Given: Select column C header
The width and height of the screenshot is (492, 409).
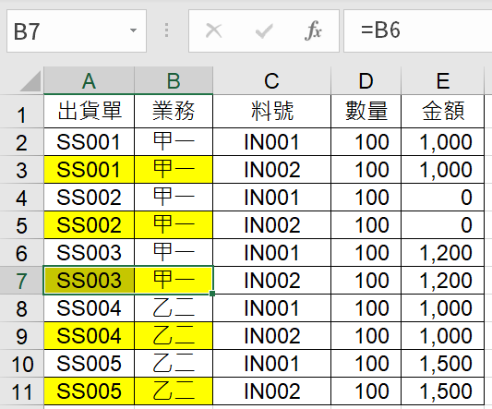Looking at the screenshot, I should 271,80.
